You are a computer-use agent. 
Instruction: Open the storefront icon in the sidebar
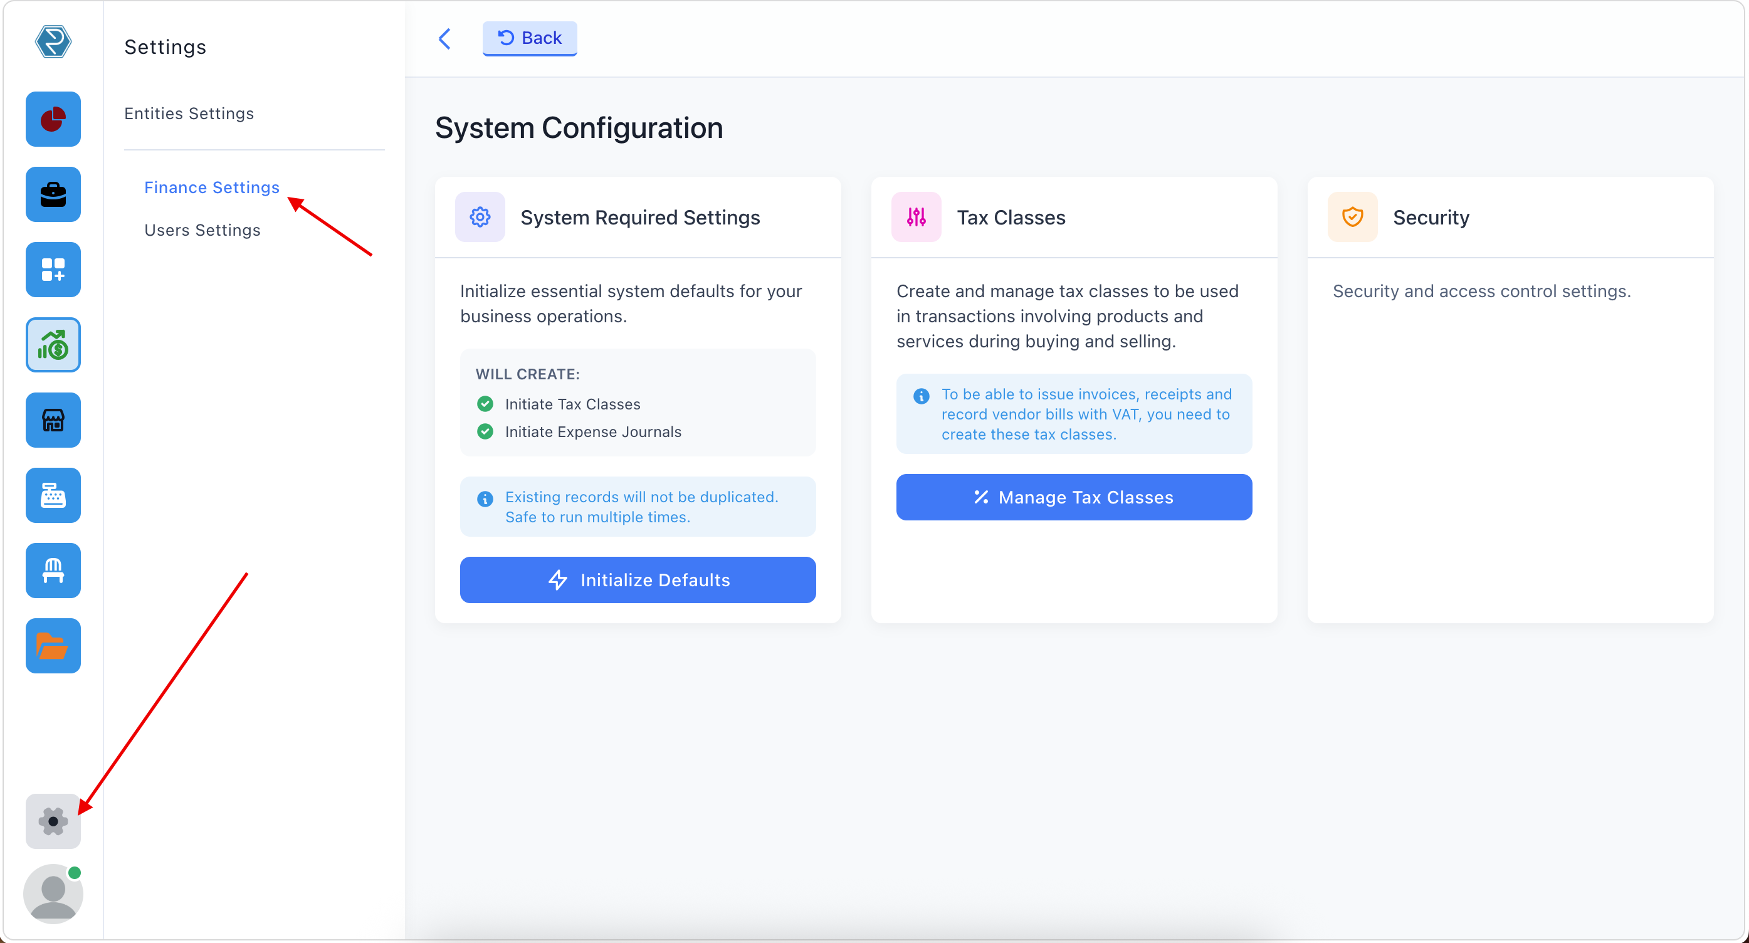[53, 420]
